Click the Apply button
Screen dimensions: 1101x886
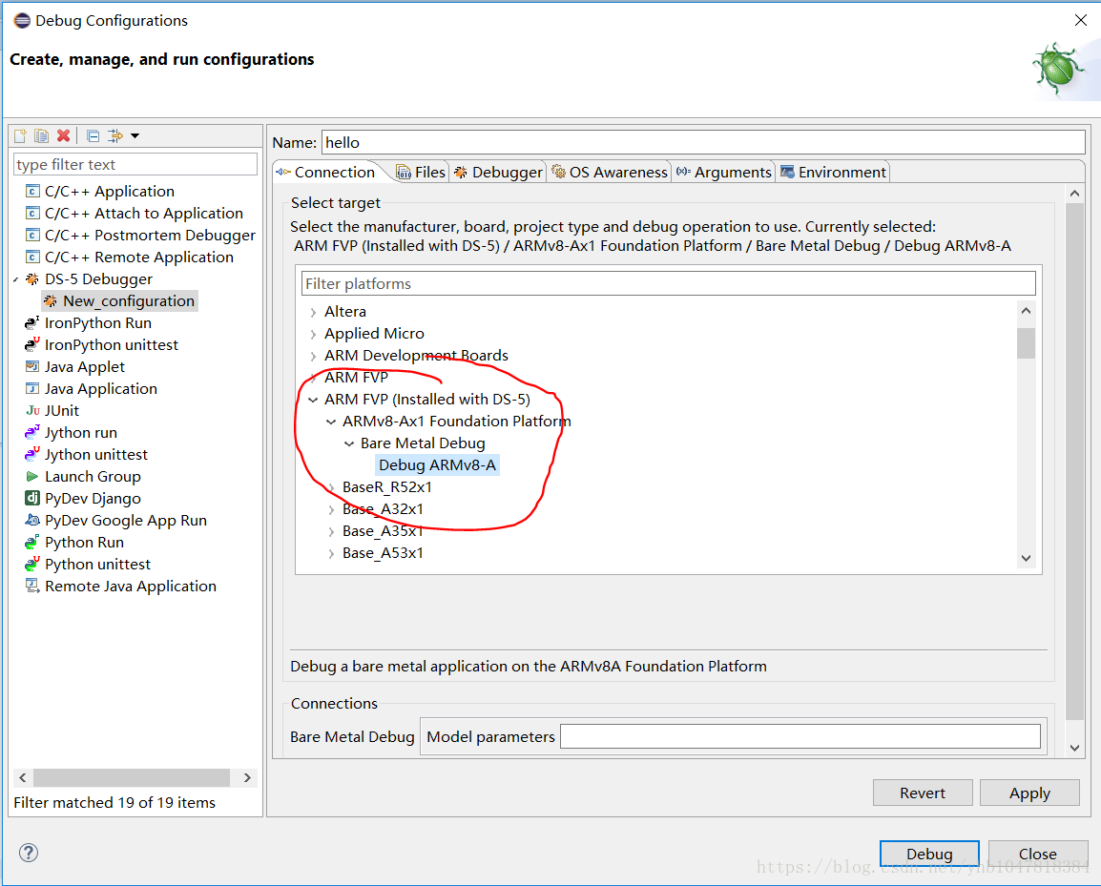point(1029,793)
